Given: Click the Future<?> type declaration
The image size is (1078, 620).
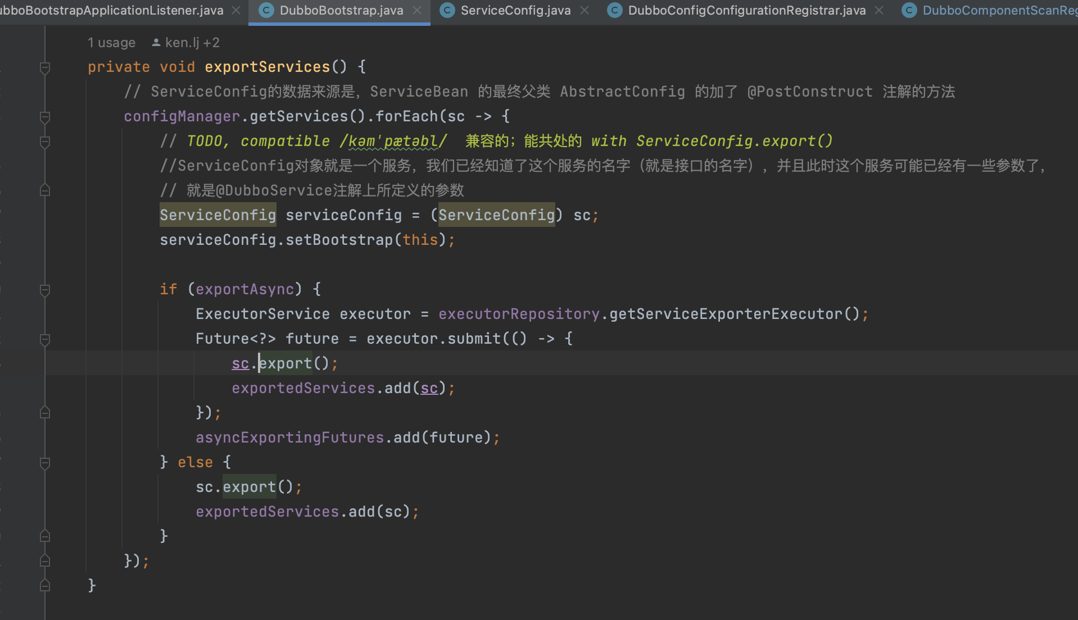Looking at the screenshot, I should [235, 339].
